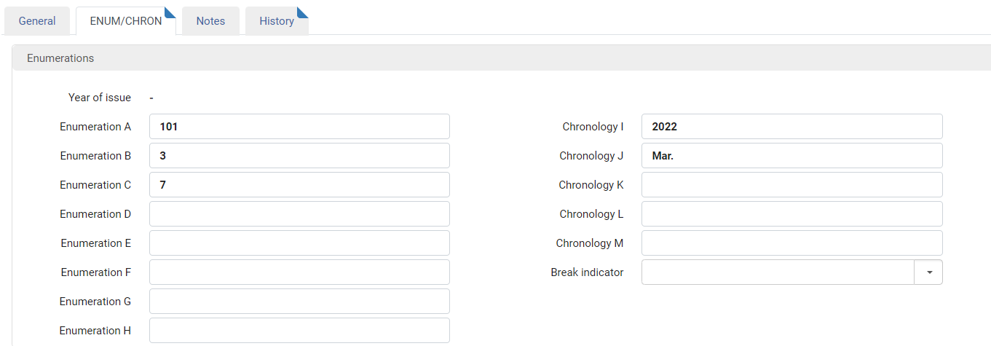Click the blue corner marker on History tab
The width and height of the screenshot is (991, 346).
pos(304,12)
